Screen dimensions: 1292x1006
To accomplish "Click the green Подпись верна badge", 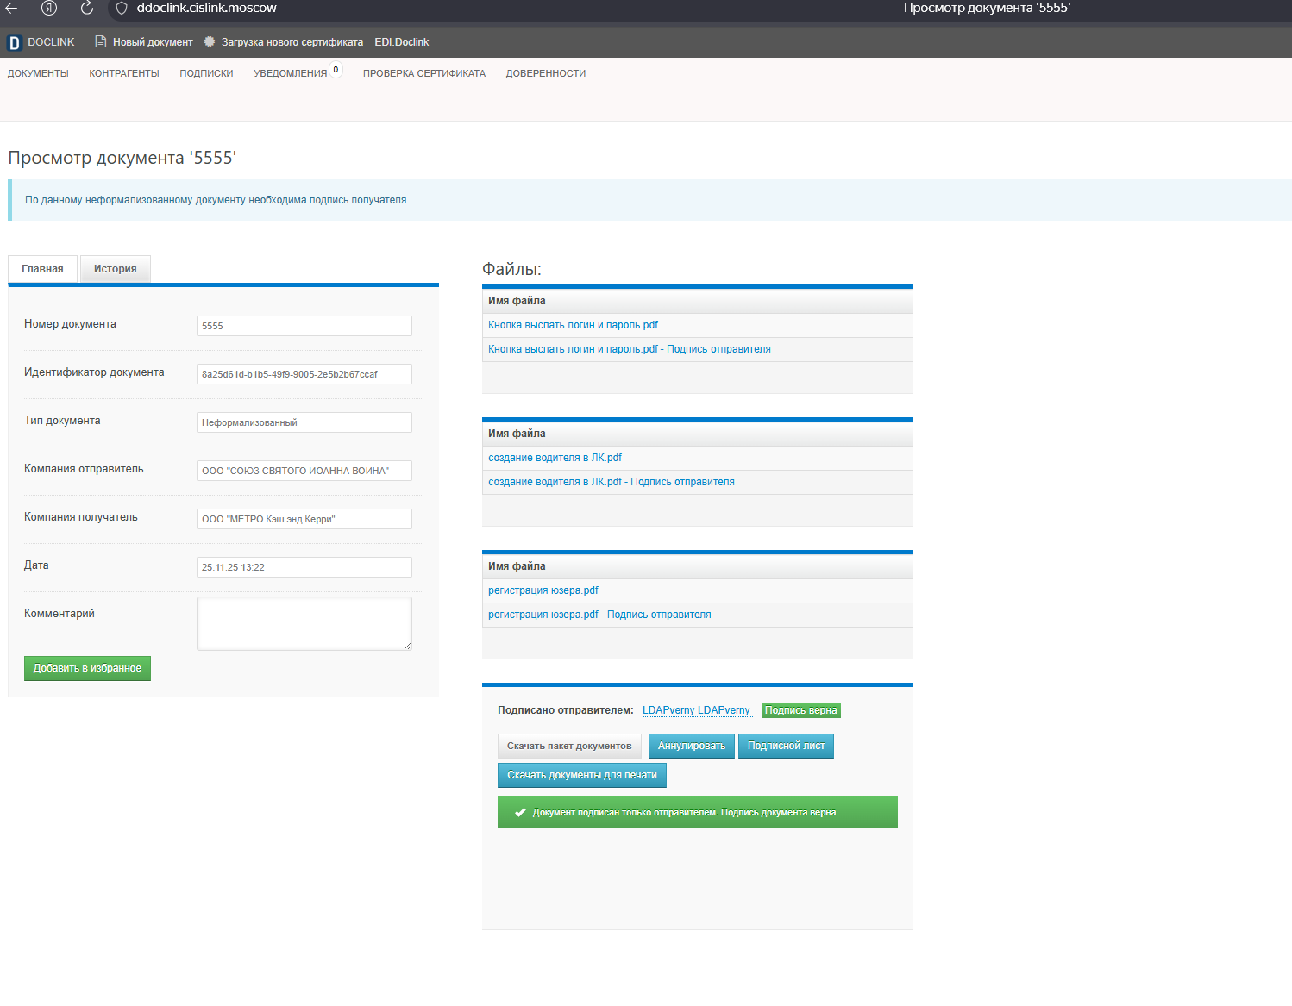I will tap(801, 710).
